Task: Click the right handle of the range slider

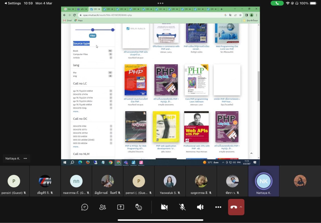Action: [x=113, y=30]
